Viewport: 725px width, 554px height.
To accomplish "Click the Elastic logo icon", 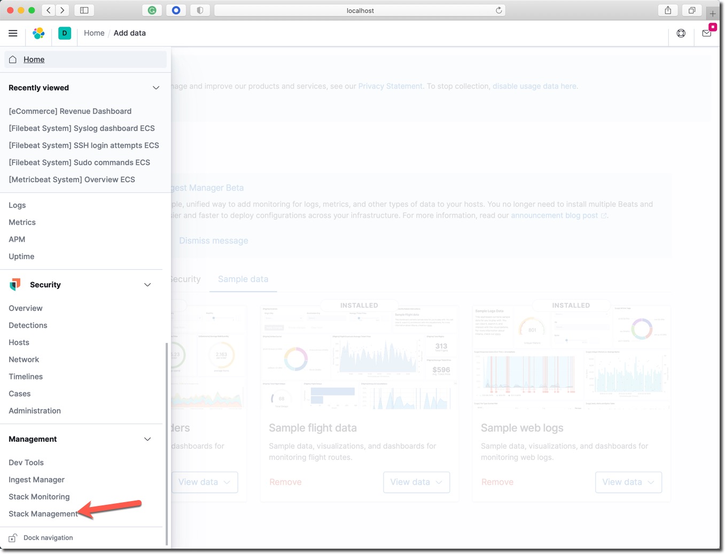I will [x=38, y=33].
